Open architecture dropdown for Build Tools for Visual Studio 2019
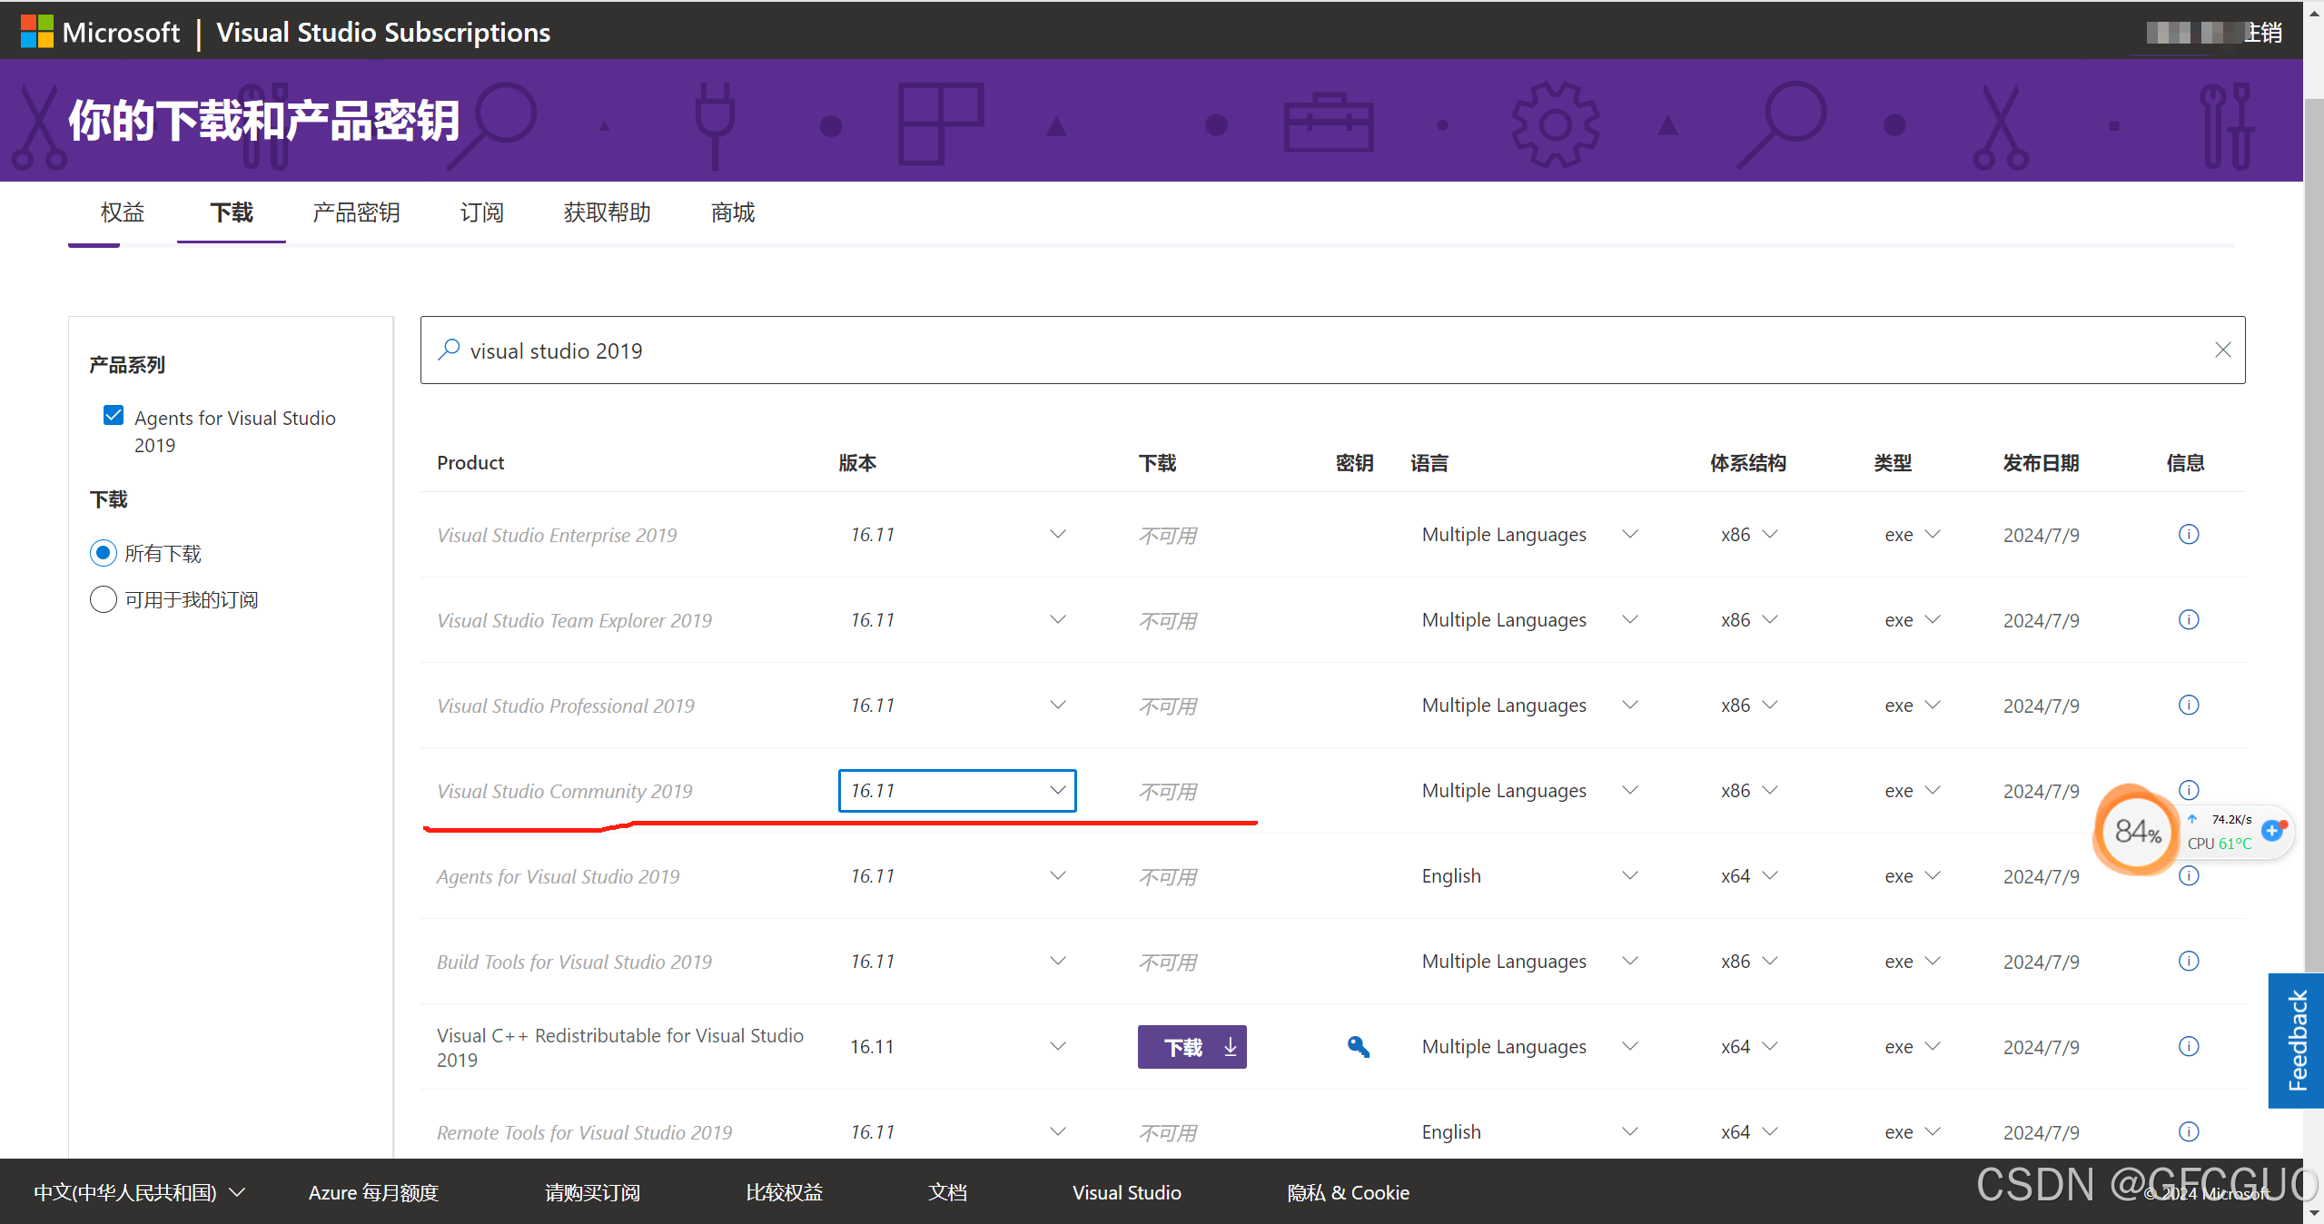 click(1748, 962)
